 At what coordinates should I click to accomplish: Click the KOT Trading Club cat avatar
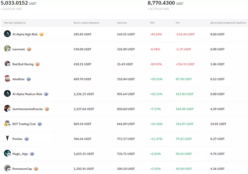7,124
